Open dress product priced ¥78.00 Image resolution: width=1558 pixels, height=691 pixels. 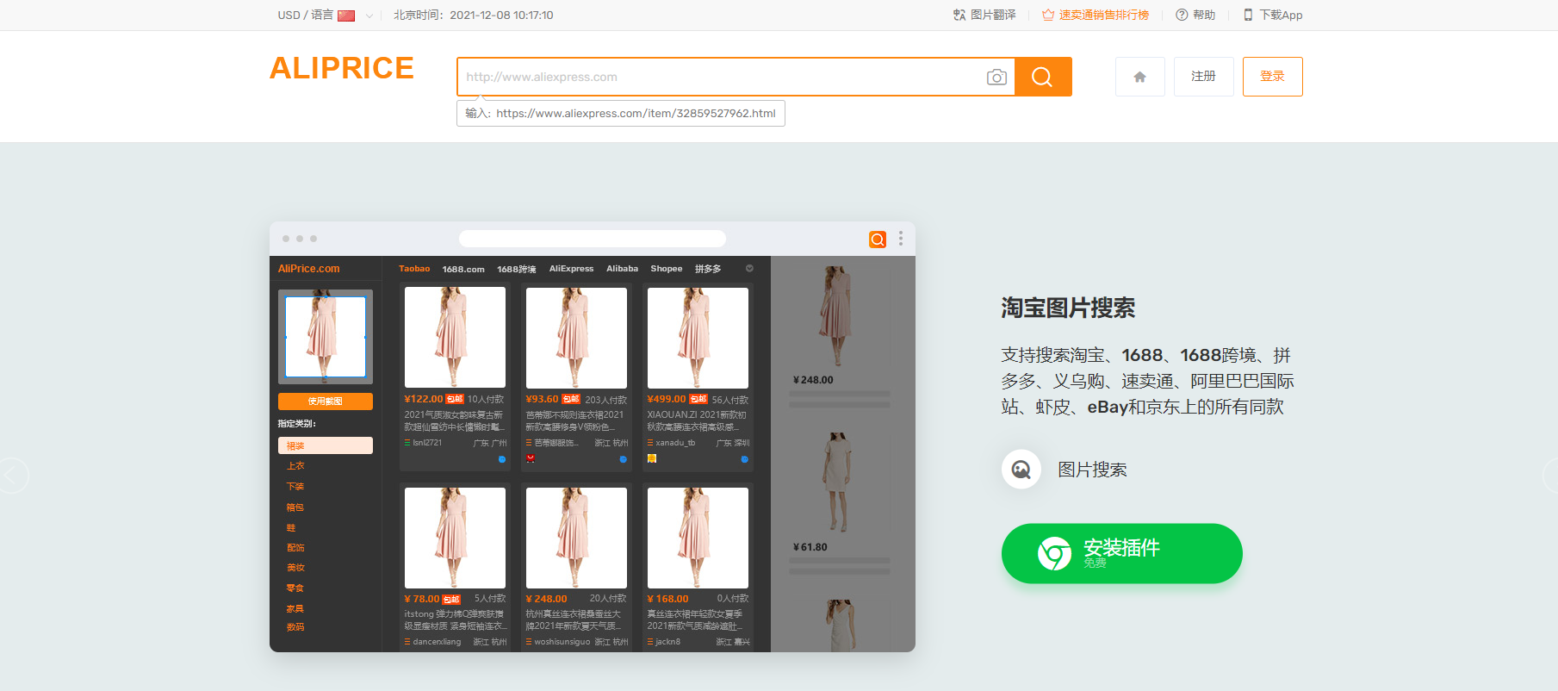pos(455,567)
